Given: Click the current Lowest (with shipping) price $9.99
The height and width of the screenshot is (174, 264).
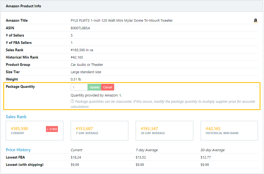Looking at the screenshot, I should (75, 165).
